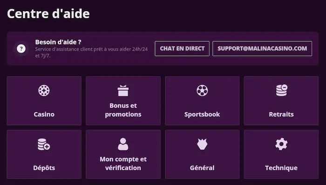This screenshot has height=185, width=326.
Task: Click the gift box bonus icon
Action: point(123,91)
